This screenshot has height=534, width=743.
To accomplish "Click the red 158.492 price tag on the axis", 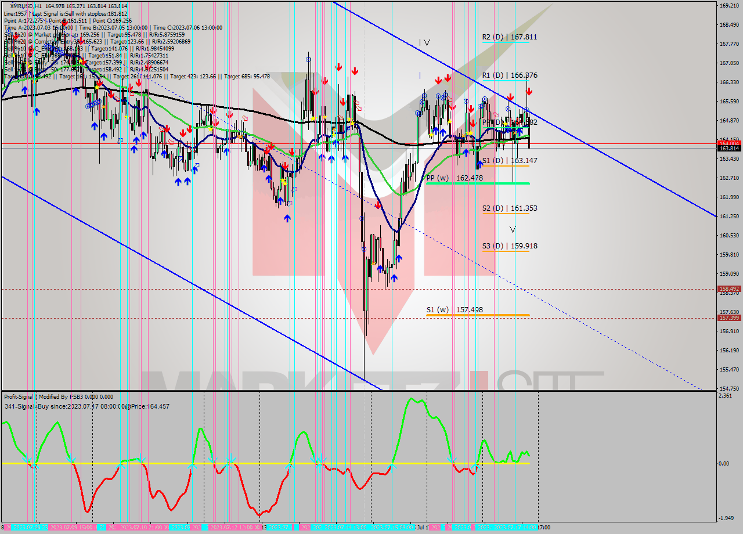I will pyautogui.click(x=728, y=288).
